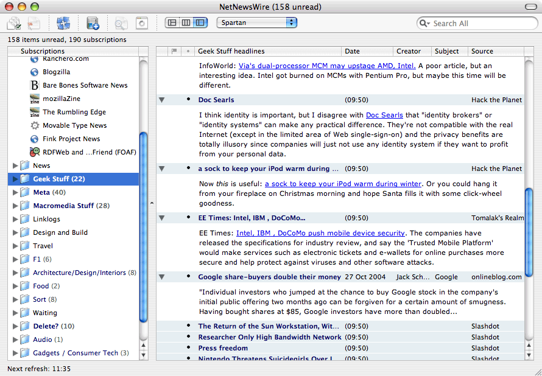
Task: Expand the Macromedia Stuff folder
Action: tap(16, 206)
